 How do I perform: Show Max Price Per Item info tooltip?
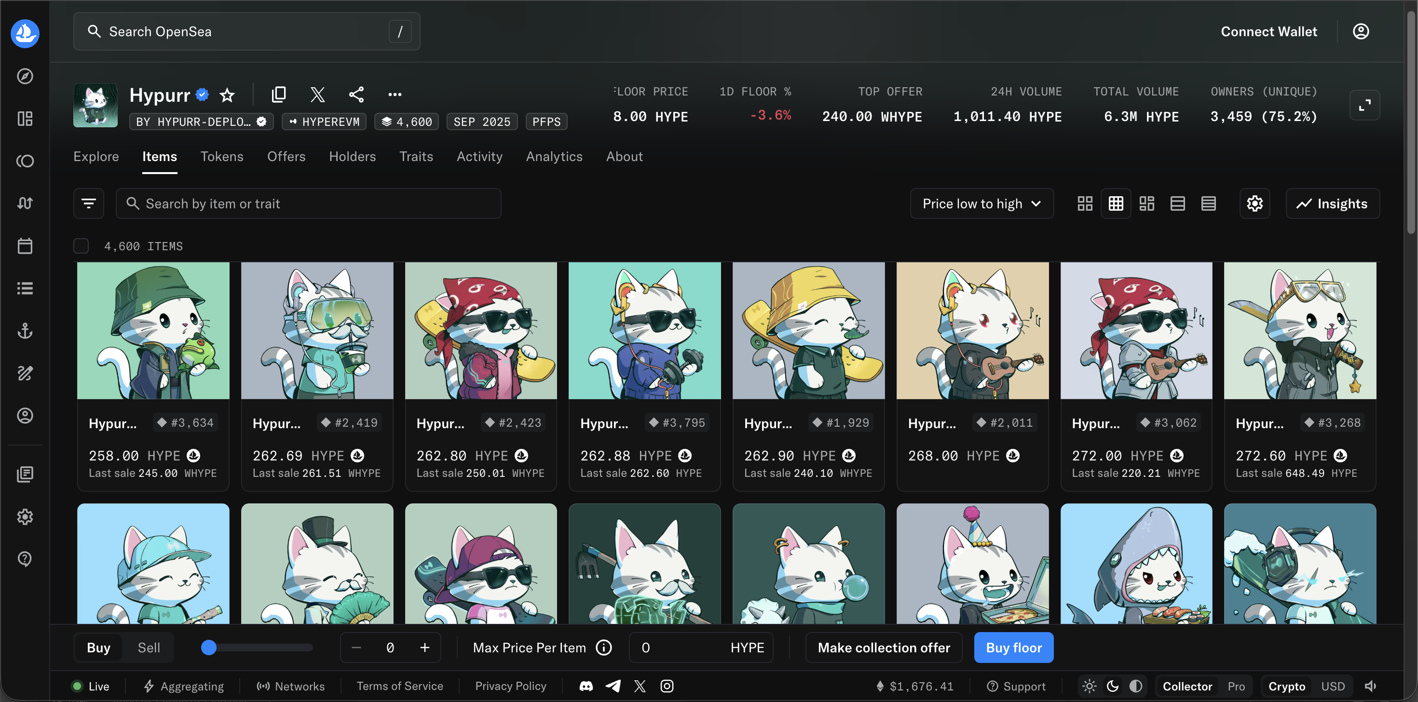tap(604, 648)
